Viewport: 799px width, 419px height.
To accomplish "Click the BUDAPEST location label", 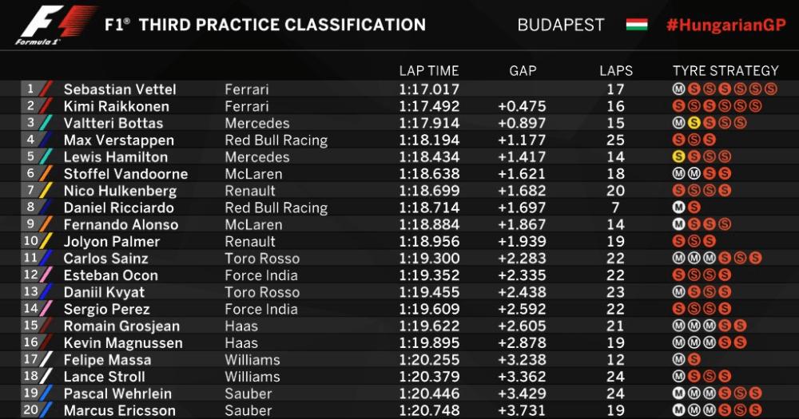I will tap(561, 25).
